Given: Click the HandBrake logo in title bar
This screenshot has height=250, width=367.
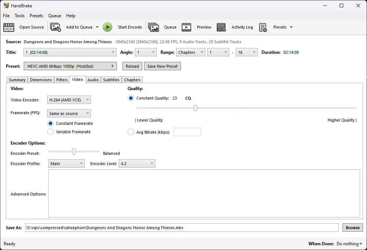Looking at the screenshot, I should pyautogui.click(x=6, y=5).
